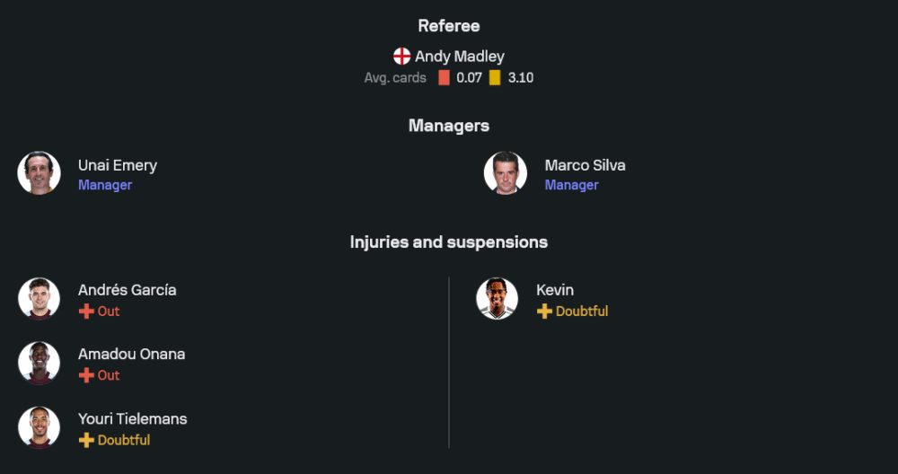Click Amadou Onana's player avatar

pos(39,364)
